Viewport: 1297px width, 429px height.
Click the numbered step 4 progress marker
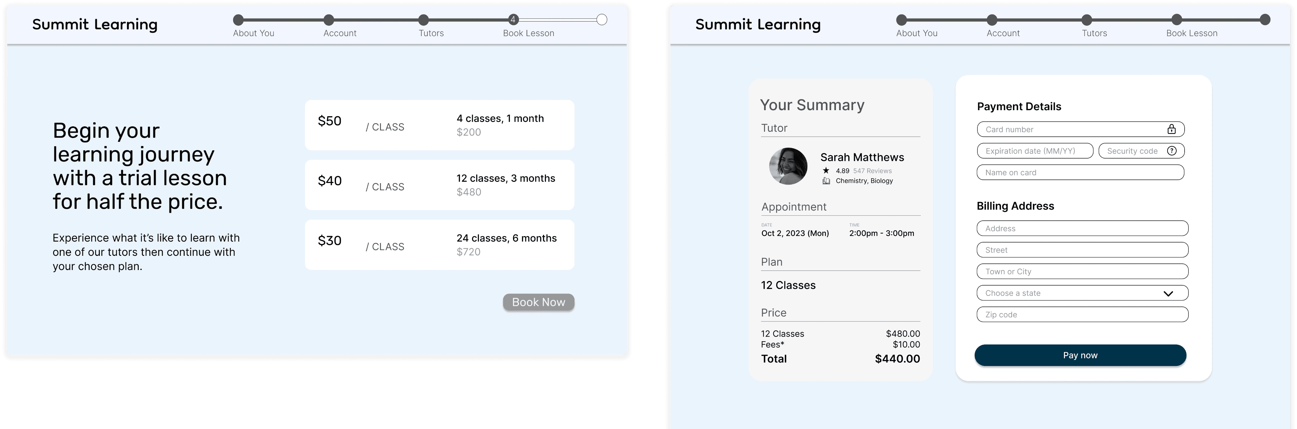tap(513, 20)
